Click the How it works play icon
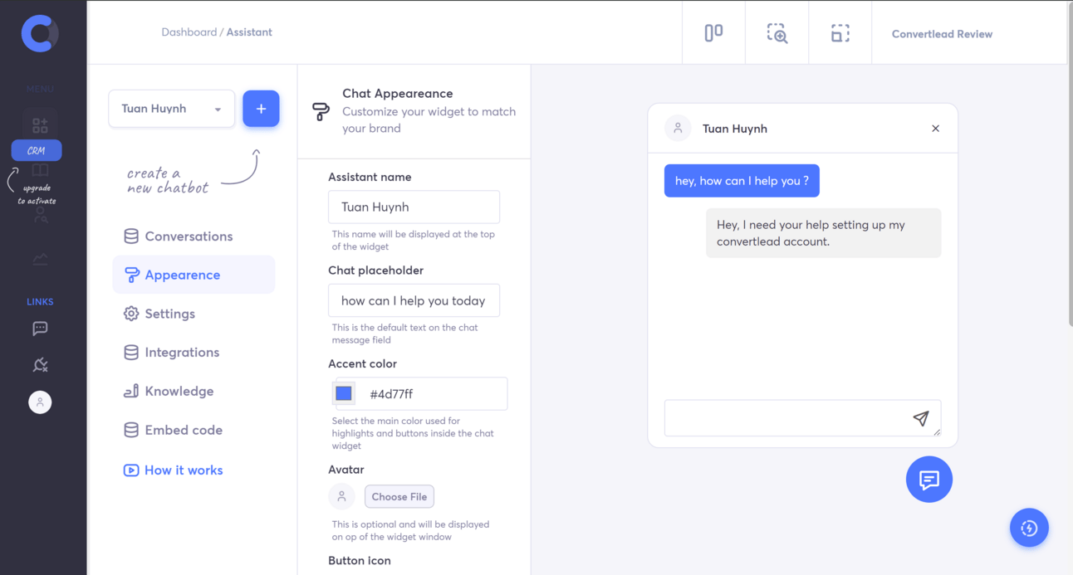This screenshot has width=1073, height=575. (131, 470)
